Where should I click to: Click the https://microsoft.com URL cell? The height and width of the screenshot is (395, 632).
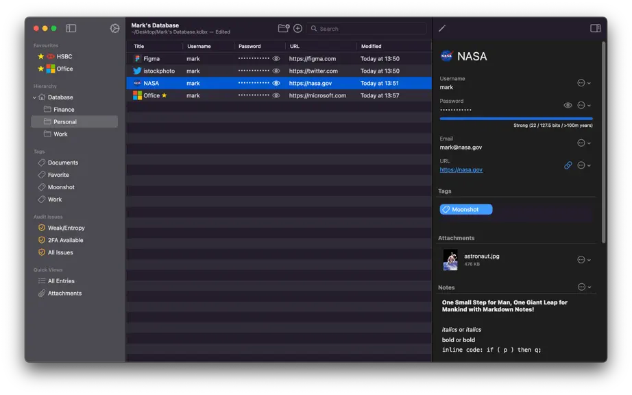pyautogui.click(x=317, y=95)
